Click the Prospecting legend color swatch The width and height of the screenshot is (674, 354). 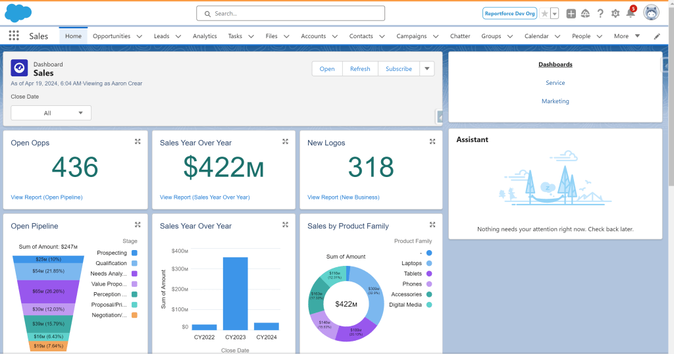(x=134, y=253)
